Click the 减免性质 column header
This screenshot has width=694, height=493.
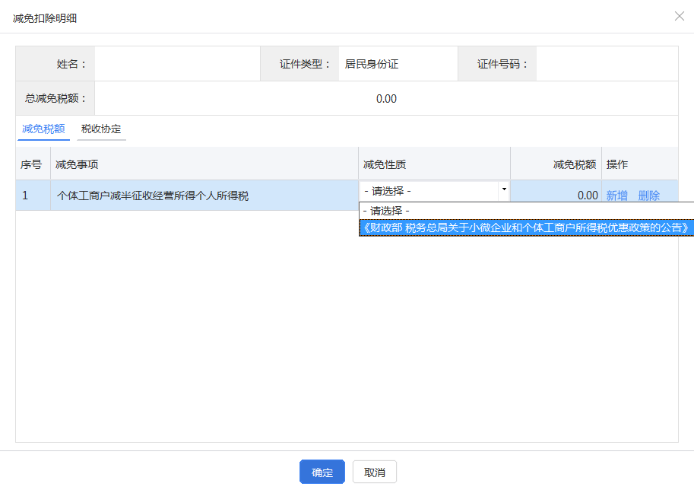[x=433, y=164]
